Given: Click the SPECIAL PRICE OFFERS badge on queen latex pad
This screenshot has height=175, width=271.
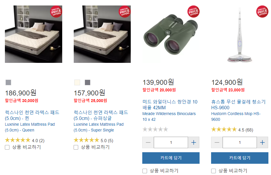Looking at the screenshot, I should click(56, 12).
